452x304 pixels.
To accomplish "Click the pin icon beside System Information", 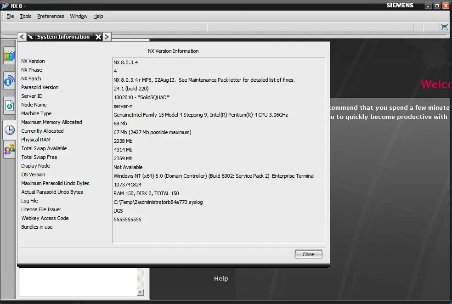I will 30,37.
